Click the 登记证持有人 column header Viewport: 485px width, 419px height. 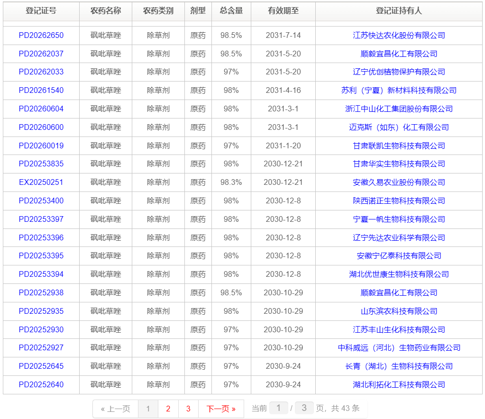pos(399,11)
